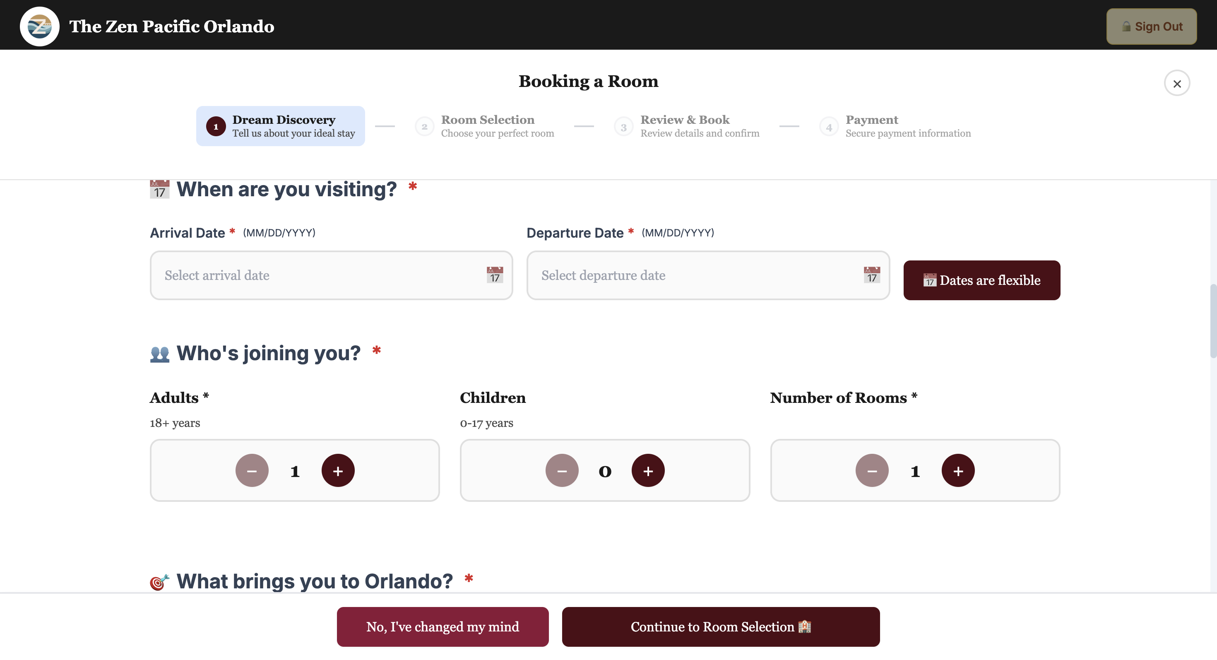Screen dimensions: 1217x660
Task: Click the people icon beside 'Who's joining you?'
Action: 159,353
